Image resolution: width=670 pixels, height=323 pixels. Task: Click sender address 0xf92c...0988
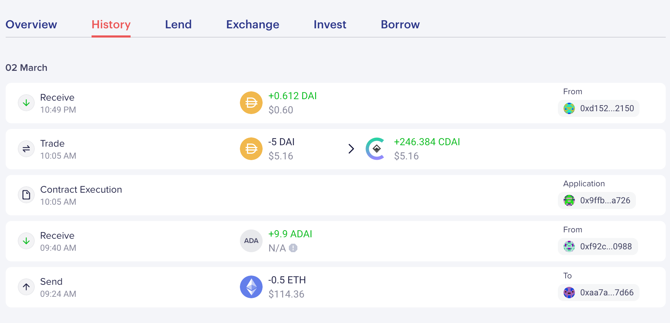(x=598, y=246)
